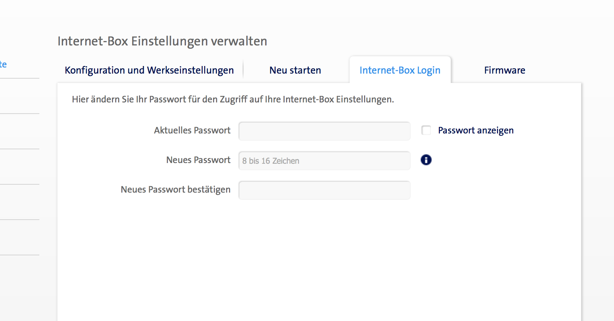Click the "Aktuelles Passwort" field label
The height and width of the screenshot is (321, 614).
click(x=192, y=130)
